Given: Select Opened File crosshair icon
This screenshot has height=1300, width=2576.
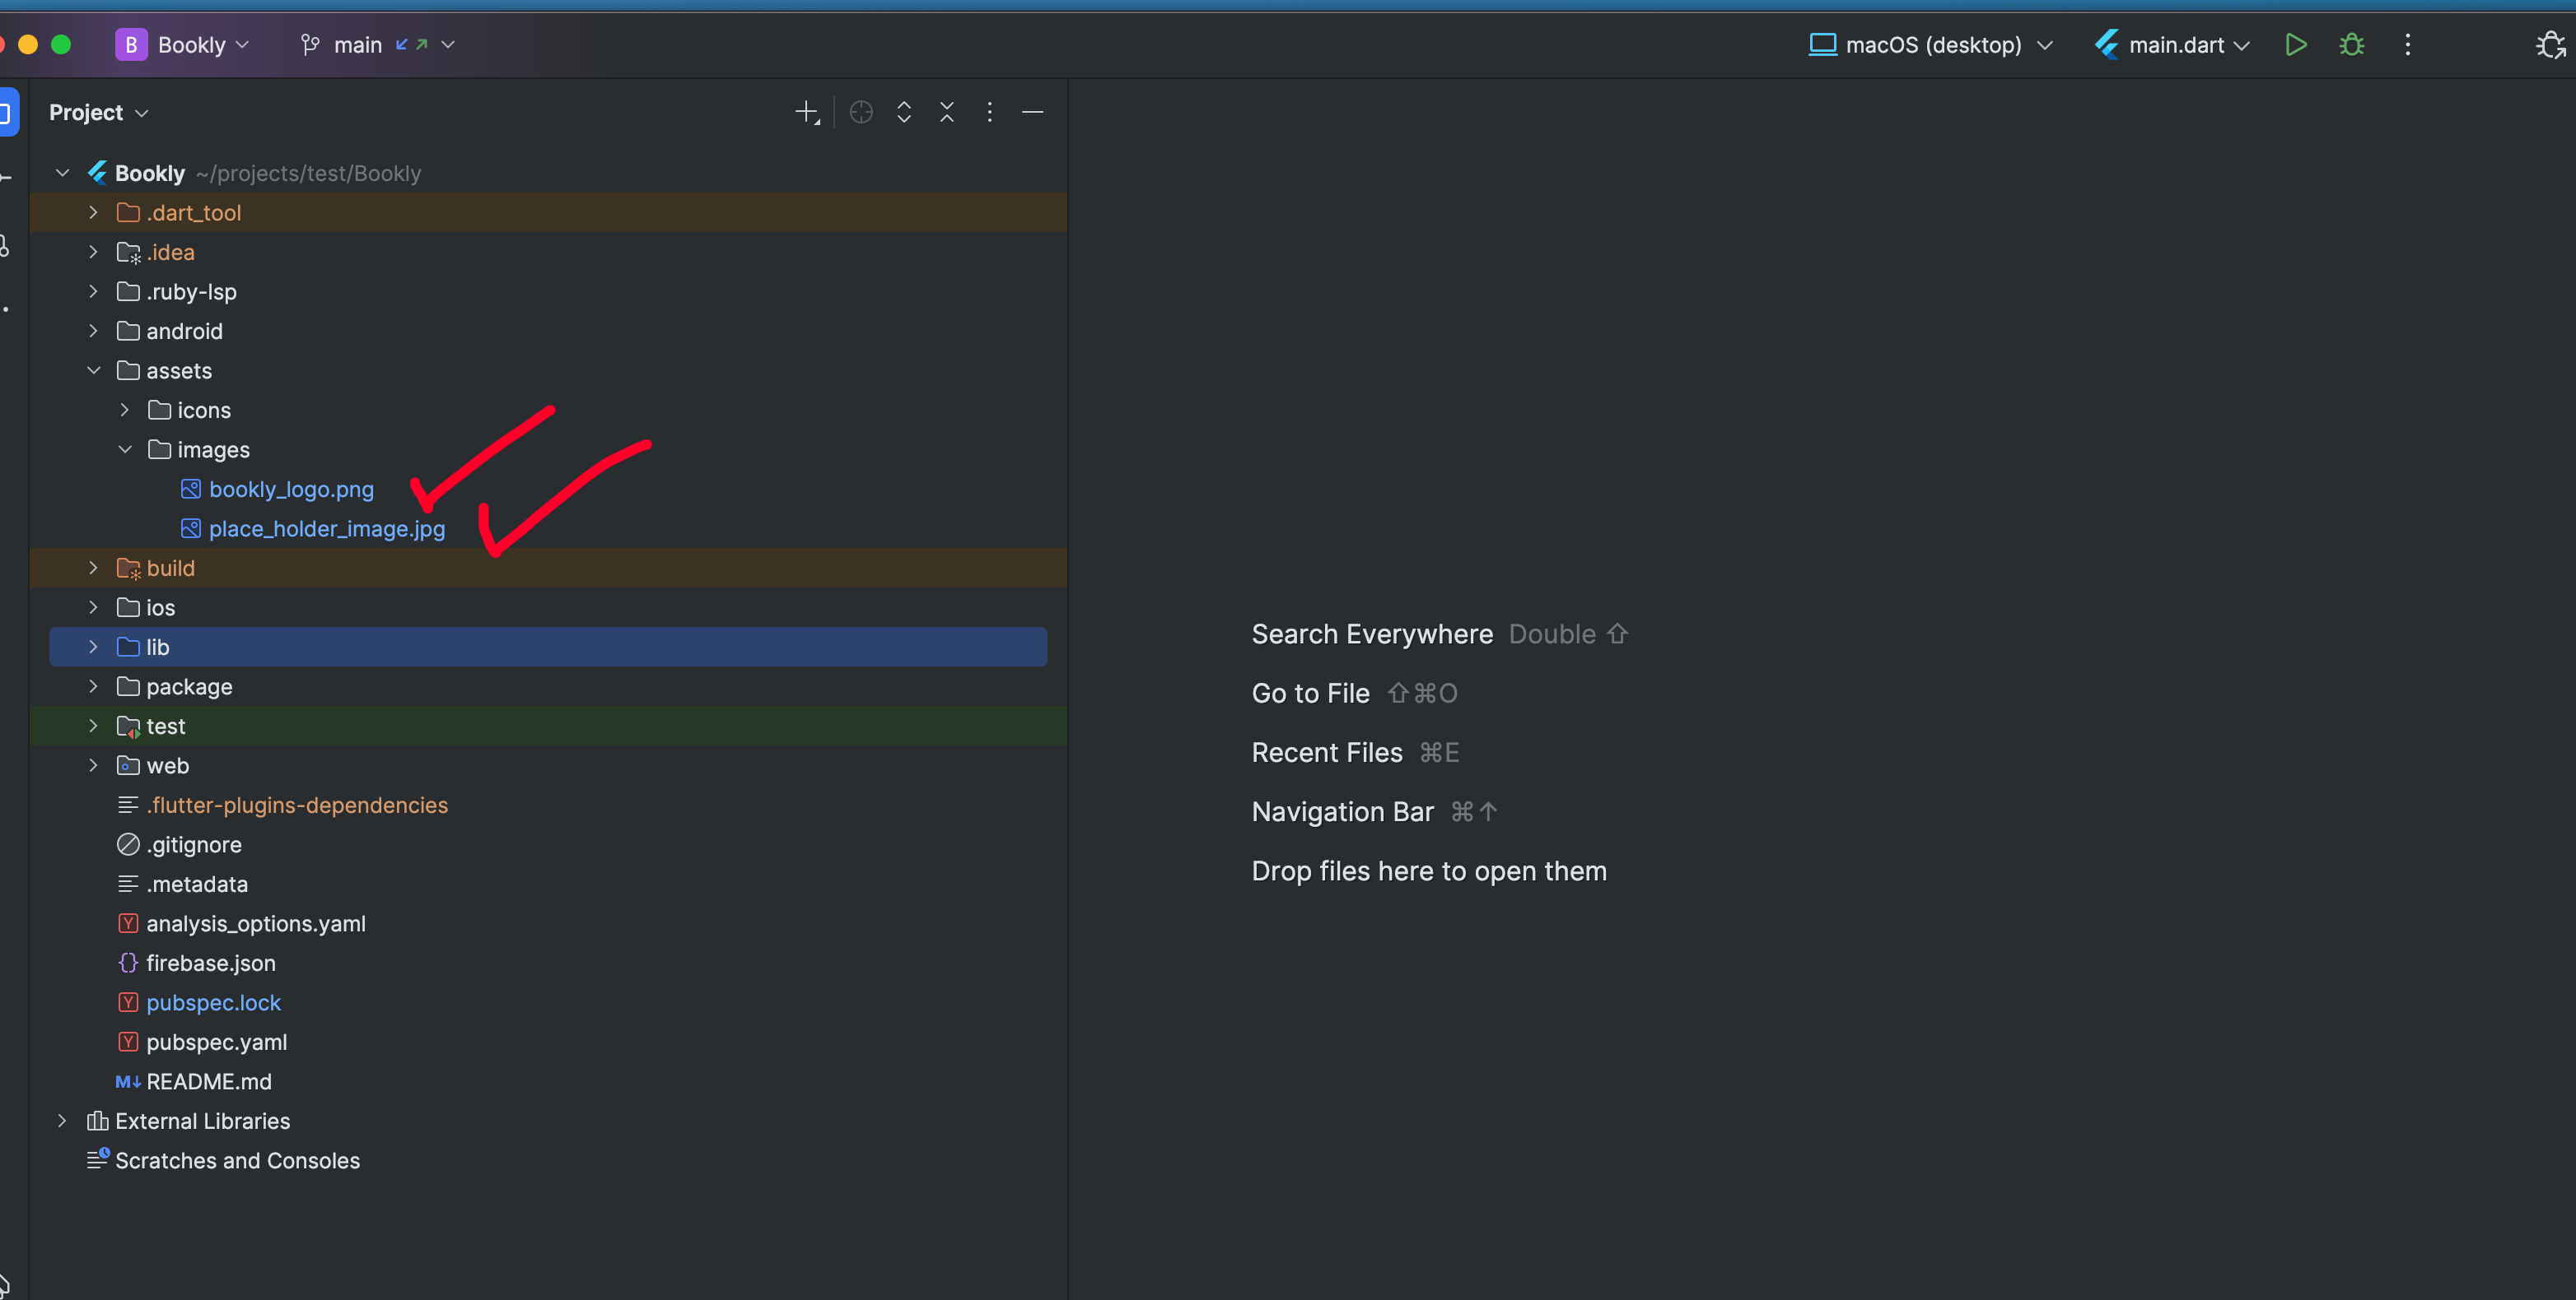Looking at the screenshot, I should (x=861, y=112).
